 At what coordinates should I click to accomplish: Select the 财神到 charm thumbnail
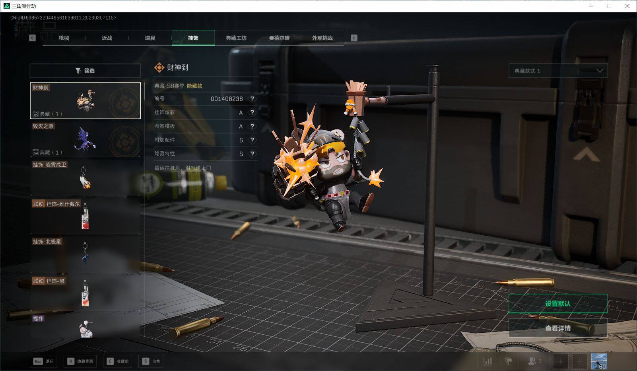point(85,101)
